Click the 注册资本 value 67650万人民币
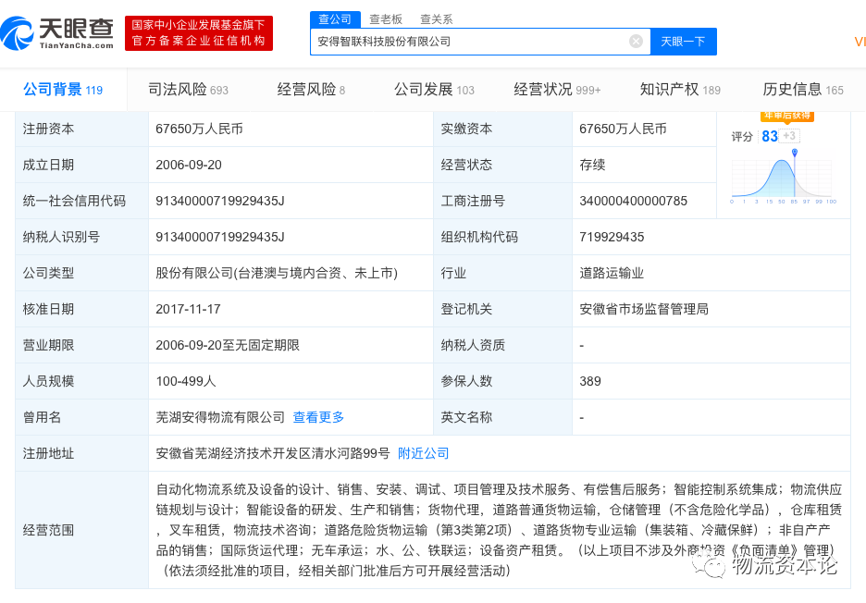The height and width of the screenshot is (603, 866). [199, 129]
